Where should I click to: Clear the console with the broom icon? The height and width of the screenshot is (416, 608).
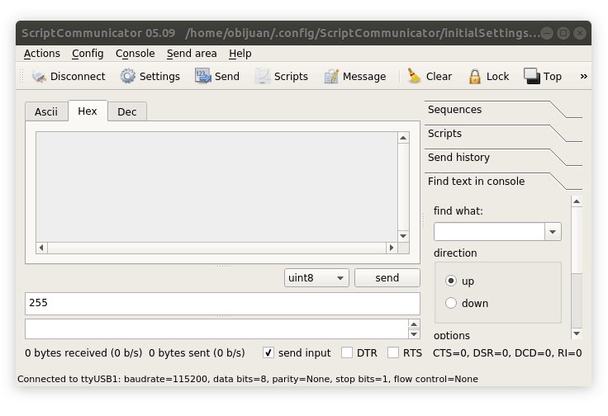tap(414, 76)
